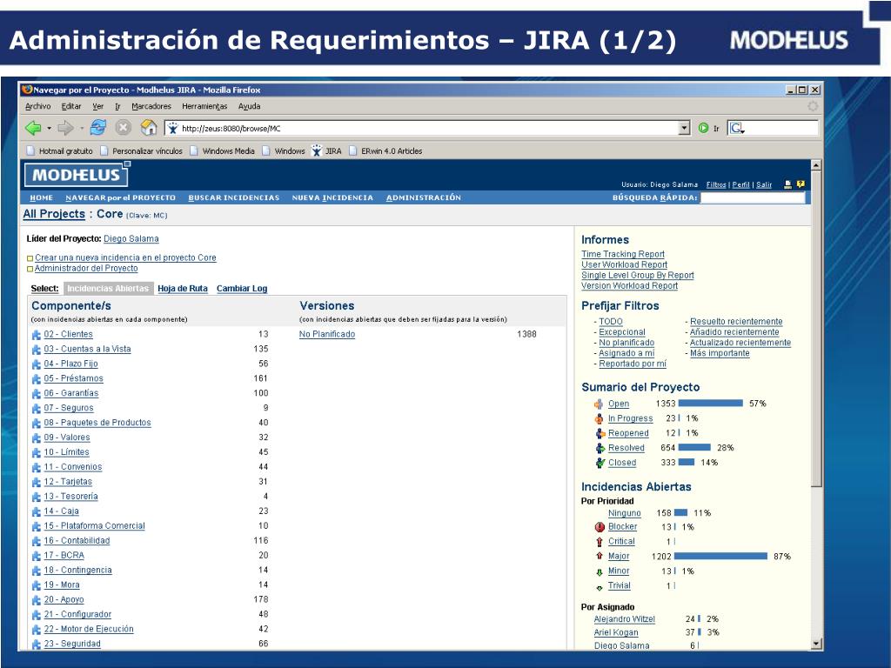Click the Closed status icon
This screenshot has width=891, height=668.
point(600,463)
